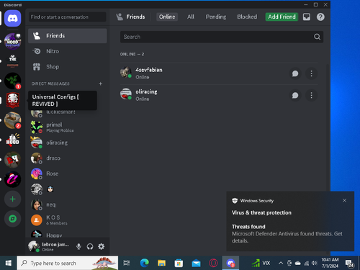Image resolution: width=360 pixels, height=270 pixels.
Task: Switch to the Pending friends tab
Action: coord(216,17)
